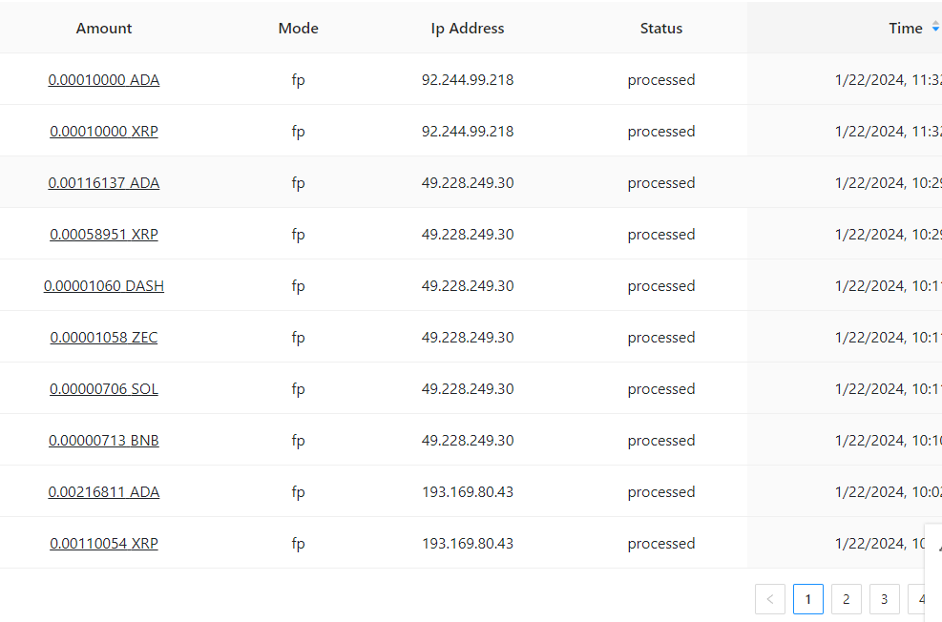Click the Ip Address column header

coord(467,28)
